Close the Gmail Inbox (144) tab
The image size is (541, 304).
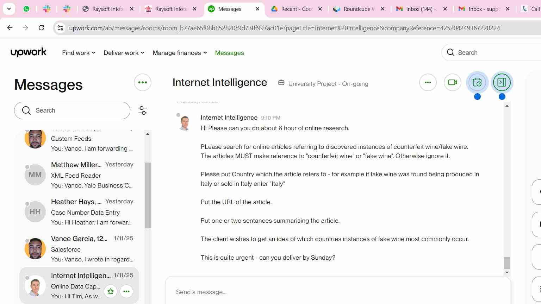pos(445,9)
